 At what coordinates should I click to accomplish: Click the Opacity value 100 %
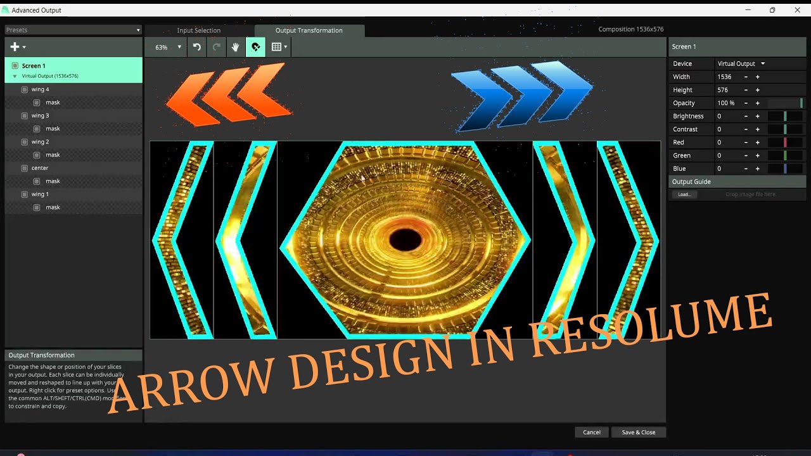(x=727, y=103)
